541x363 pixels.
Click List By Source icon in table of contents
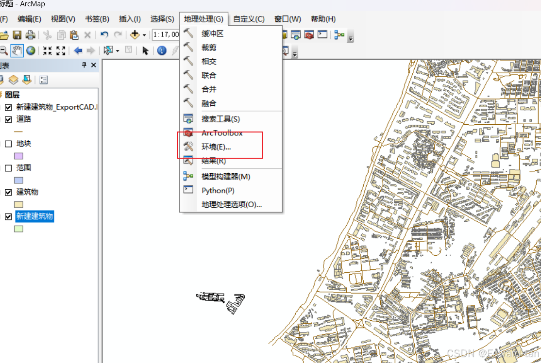click(x=14, y=80)
